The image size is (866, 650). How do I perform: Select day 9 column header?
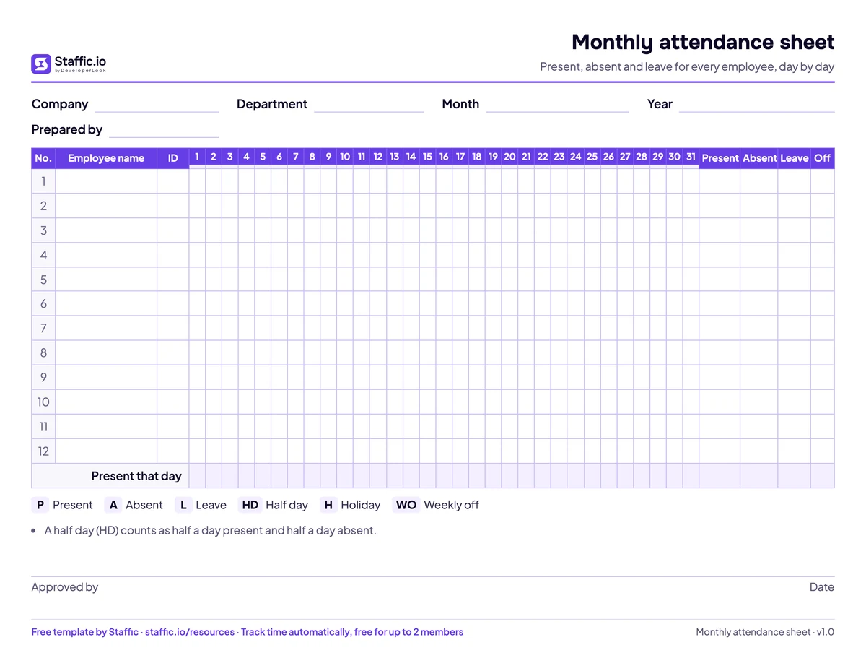pos(328,157)
